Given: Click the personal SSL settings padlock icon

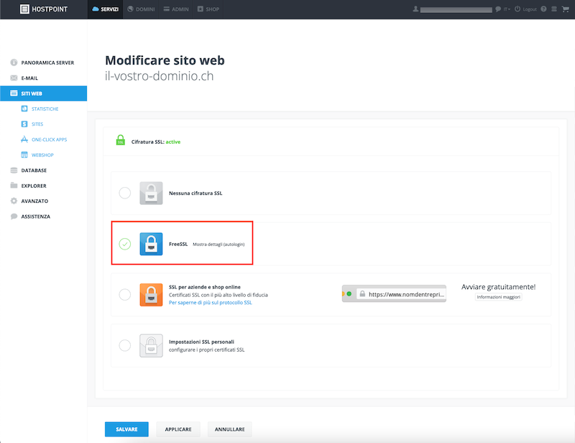Looking at the screenshot, I should pyautogui.click(x=151, y=345).
